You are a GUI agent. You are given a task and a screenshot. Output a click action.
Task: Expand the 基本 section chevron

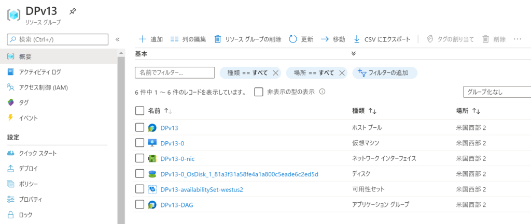click(x=354, y=53)
